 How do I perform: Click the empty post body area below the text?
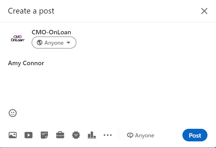108,88
